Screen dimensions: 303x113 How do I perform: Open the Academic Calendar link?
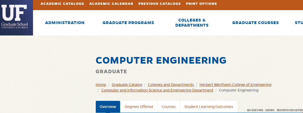pyautogui.click(x=111, y=4)
